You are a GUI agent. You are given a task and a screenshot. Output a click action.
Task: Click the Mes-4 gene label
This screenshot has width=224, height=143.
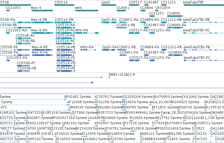click(x=36, y=8)
